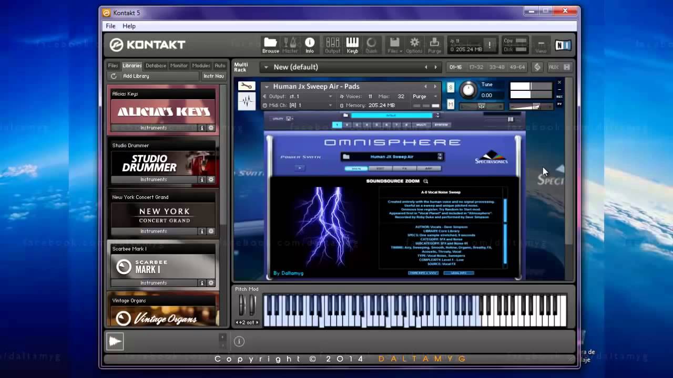This screenshot has width=673, height=378.
Task: Adjust the Tune knob
Action: click(467, 90)
